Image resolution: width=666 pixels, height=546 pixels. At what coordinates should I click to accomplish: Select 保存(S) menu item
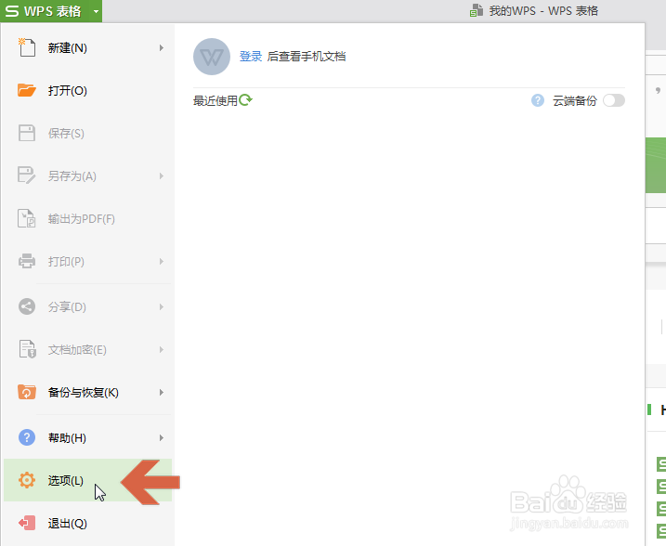[88, 133]
